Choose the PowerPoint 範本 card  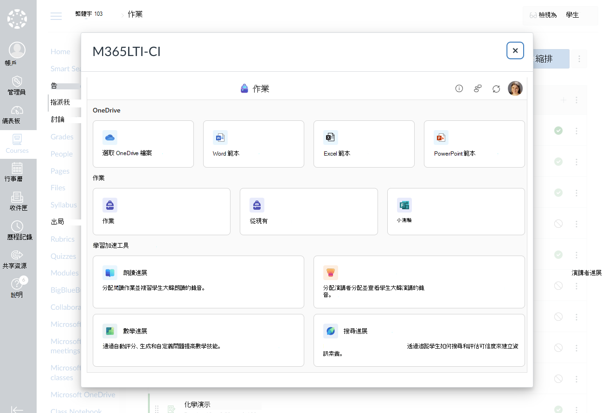(474, 144)
